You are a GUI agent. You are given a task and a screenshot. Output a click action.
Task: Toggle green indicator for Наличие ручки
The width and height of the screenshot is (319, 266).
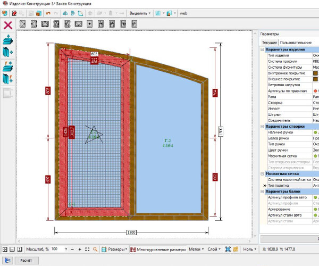[315, 132]
